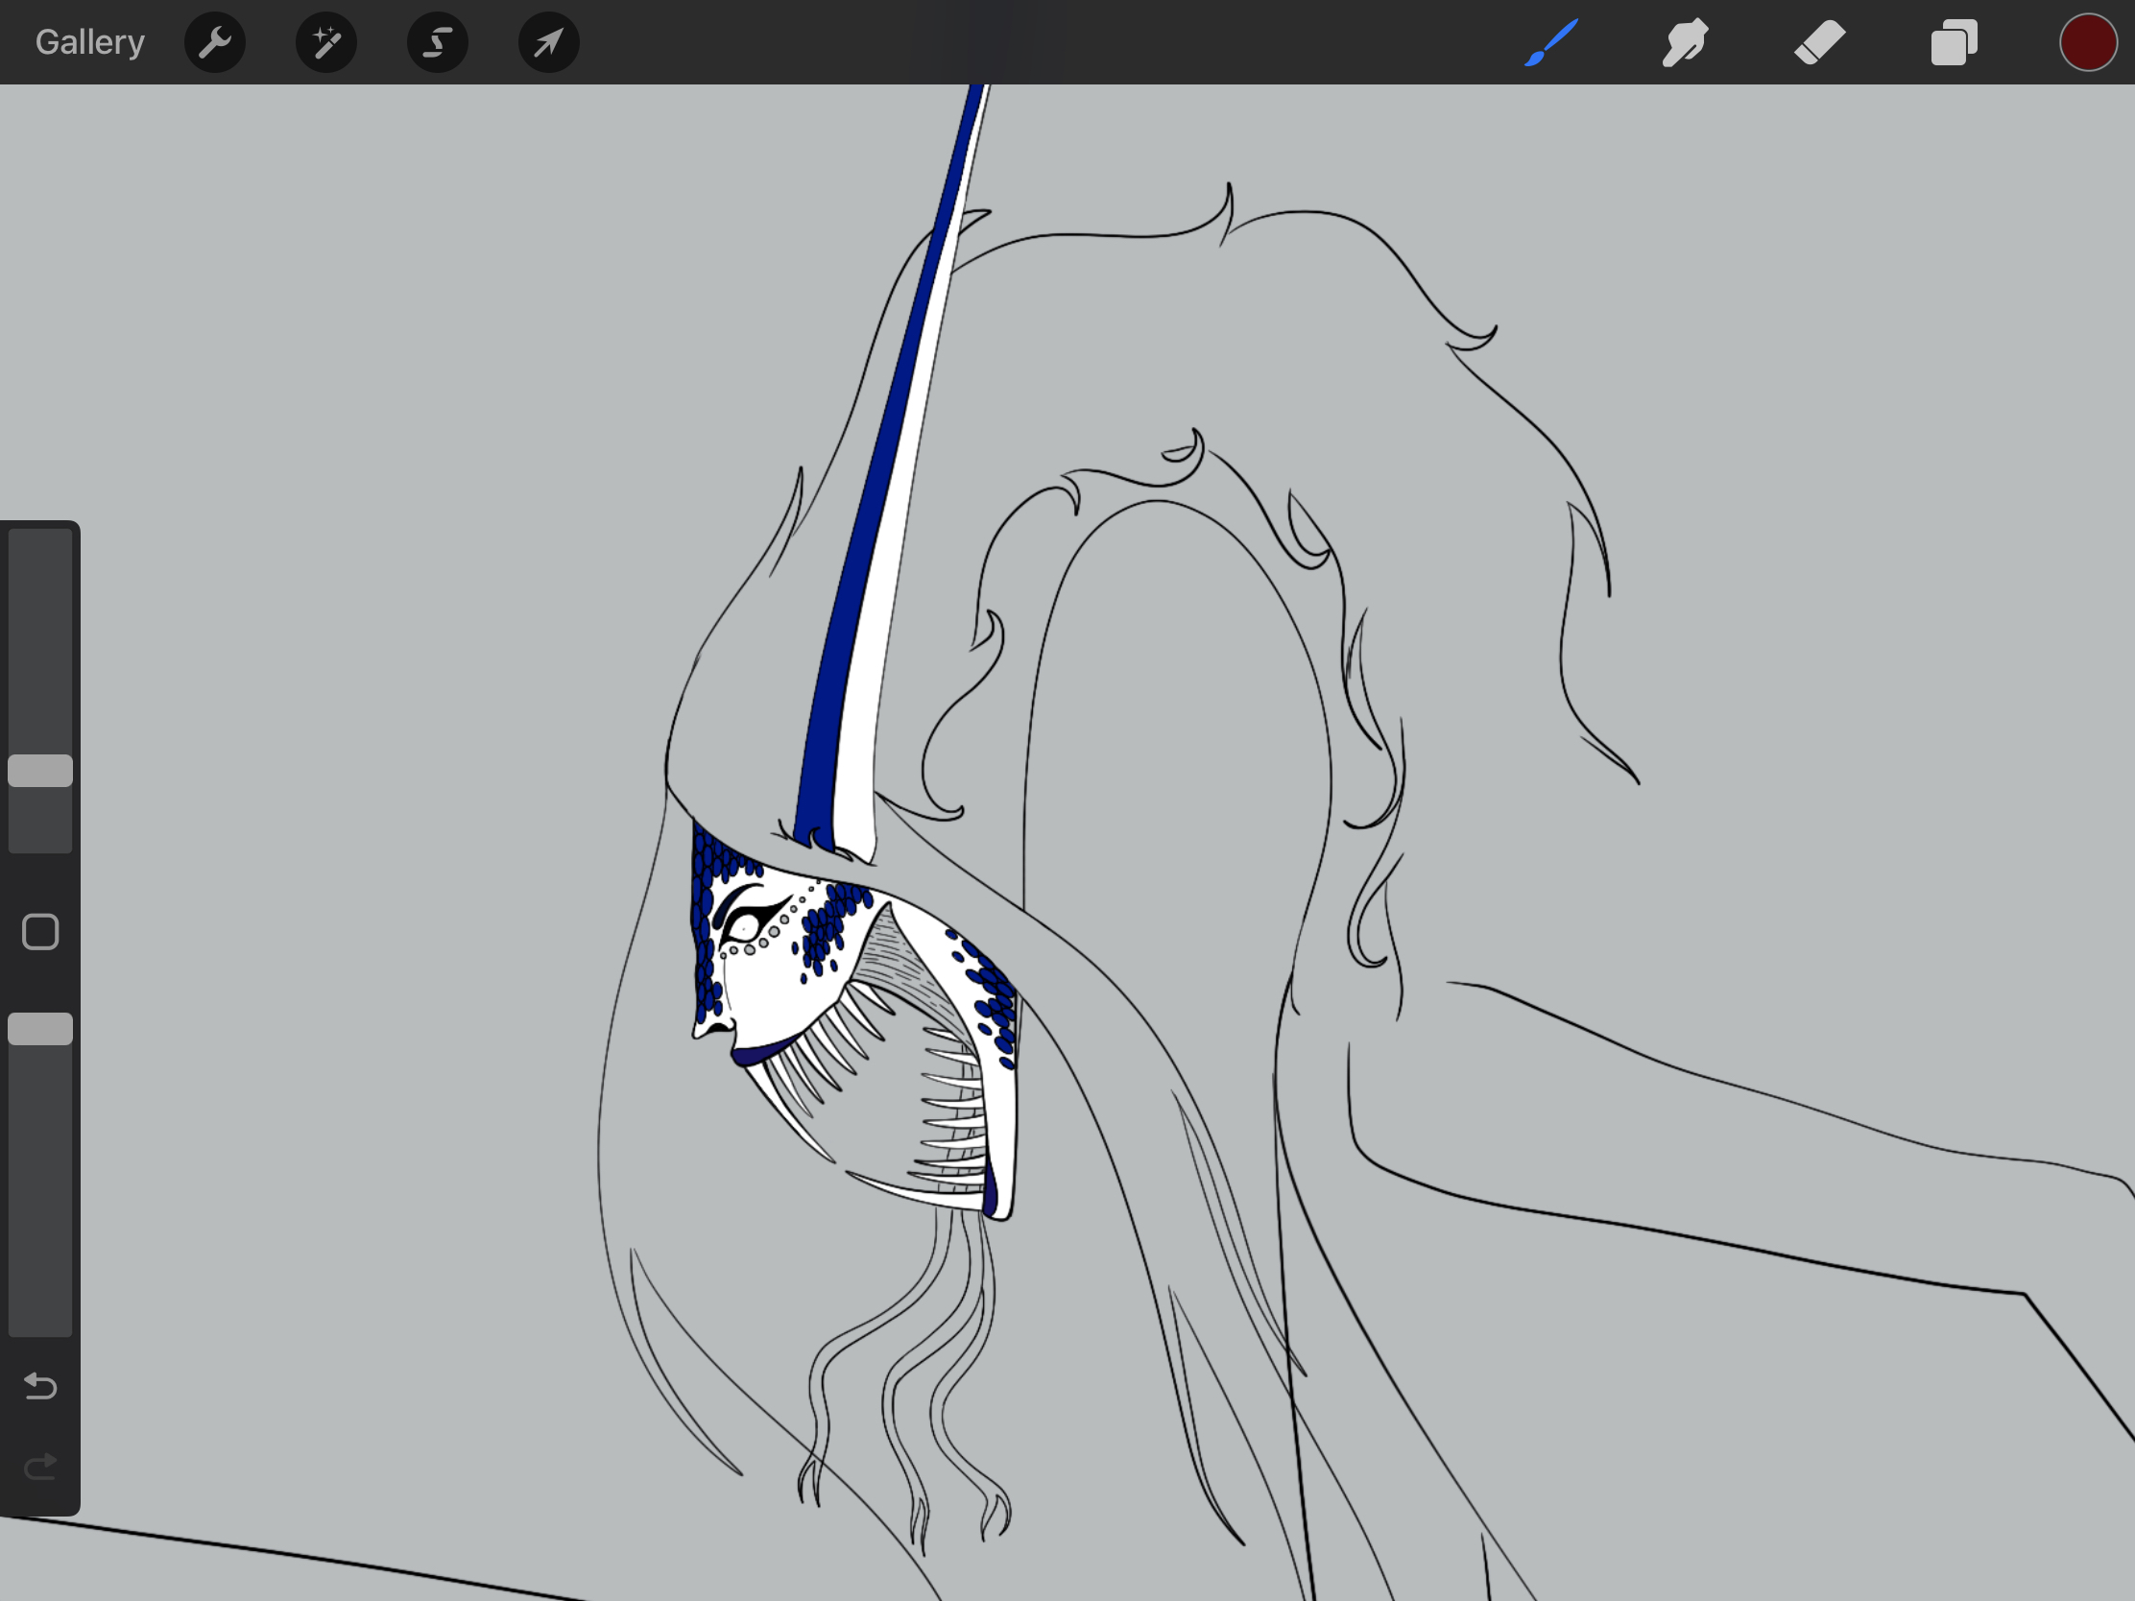Undo the last stroke

click(40, 1386)
